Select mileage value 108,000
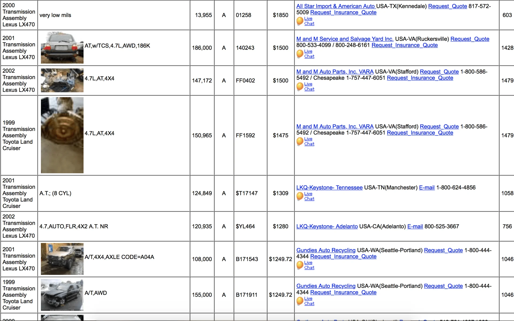The width and height of the screenshot is (514, 321). click(x=202, y=259)
